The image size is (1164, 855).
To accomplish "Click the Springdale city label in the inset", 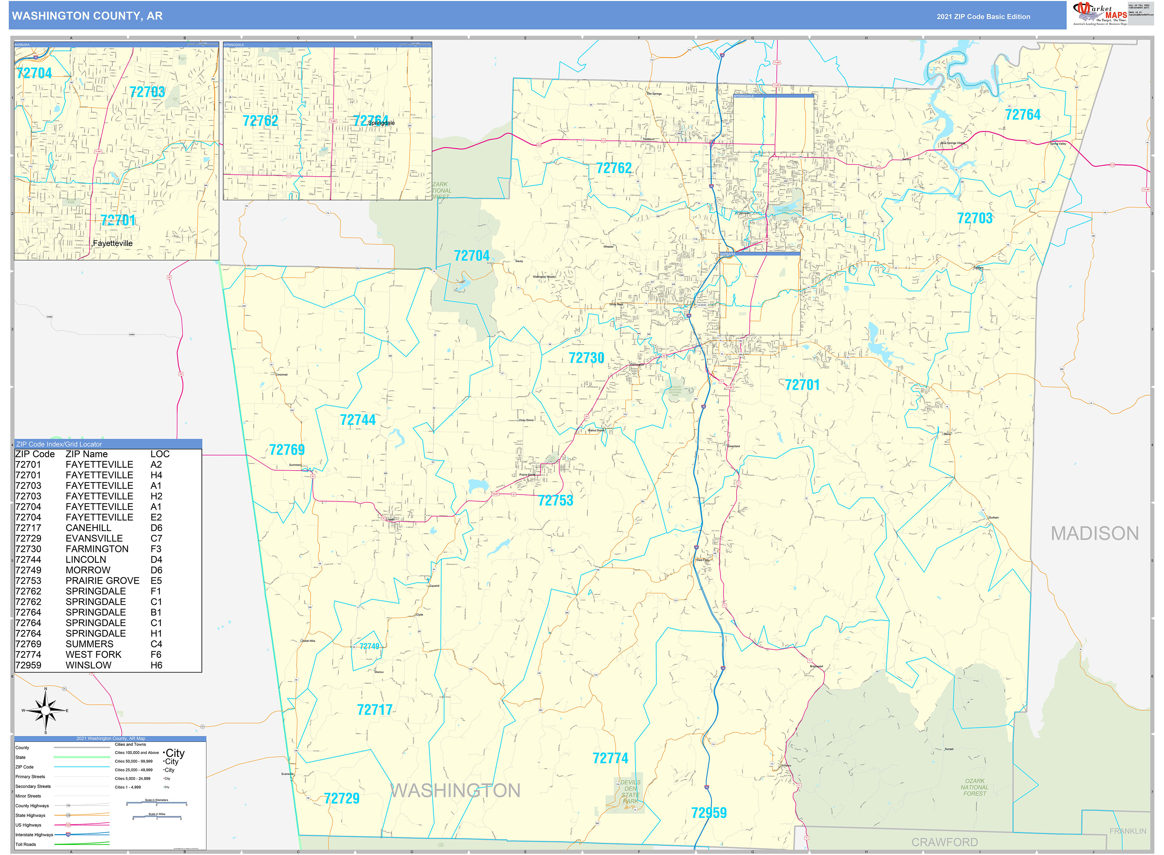I will pos(381,123).
